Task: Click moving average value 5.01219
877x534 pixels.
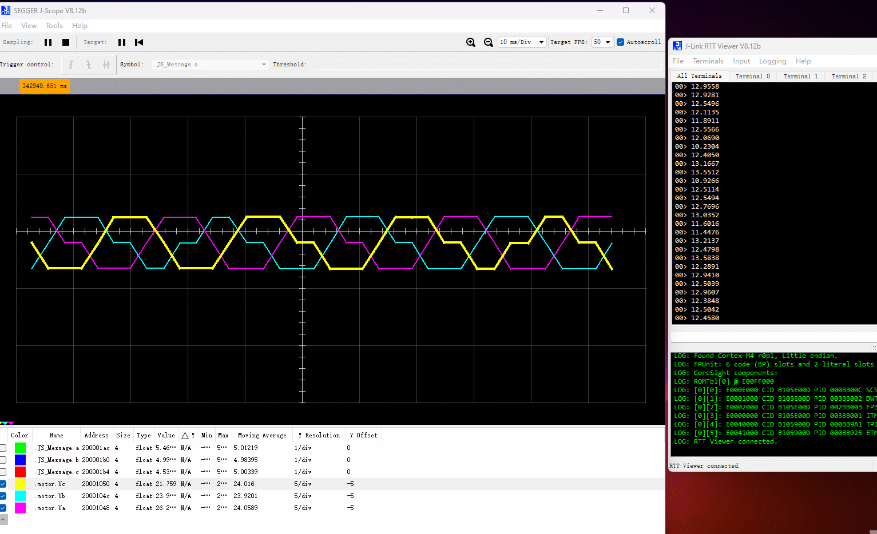Action: tap(245, 448)
